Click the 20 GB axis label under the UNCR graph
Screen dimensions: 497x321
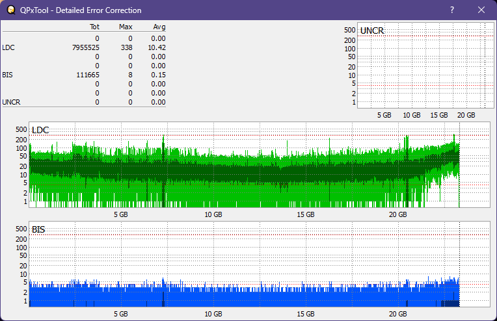[466, 115]
